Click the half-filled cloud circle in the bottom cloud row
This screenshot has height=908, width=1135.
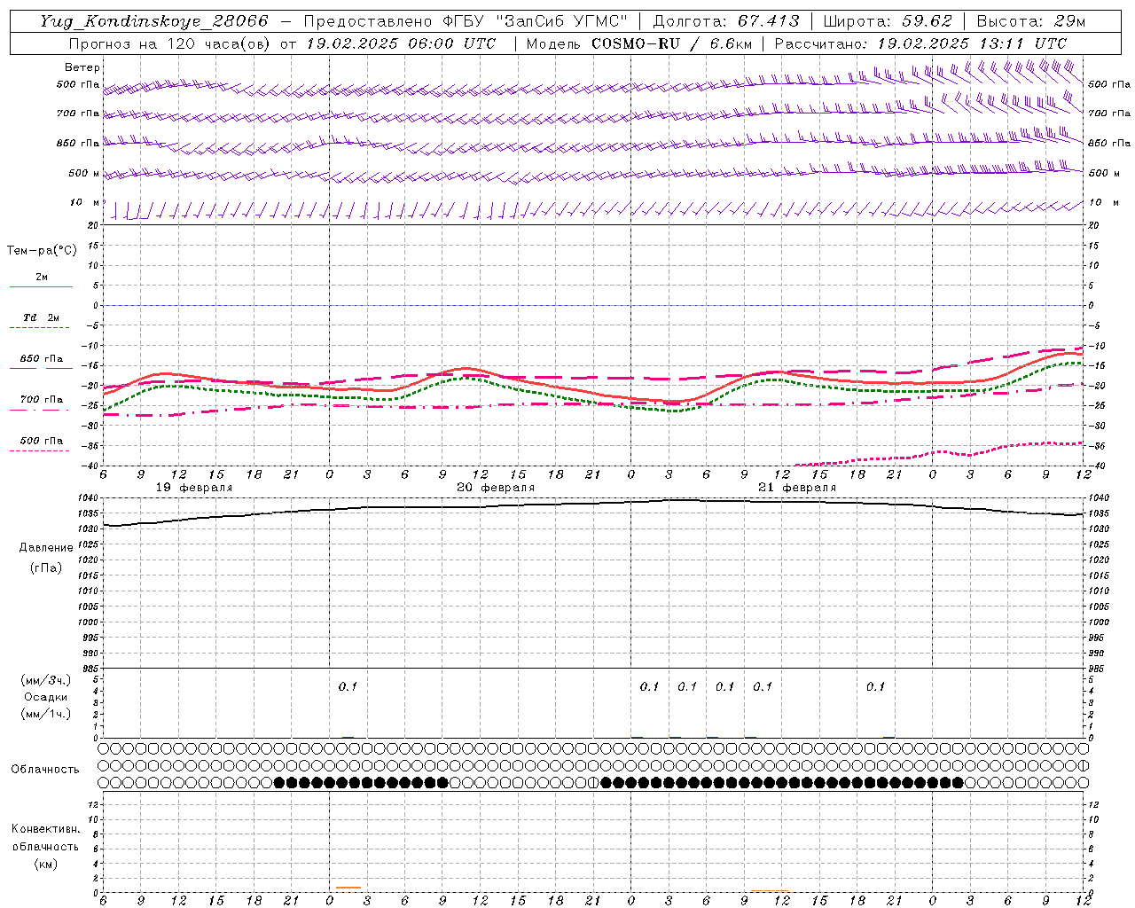[593, 782]
